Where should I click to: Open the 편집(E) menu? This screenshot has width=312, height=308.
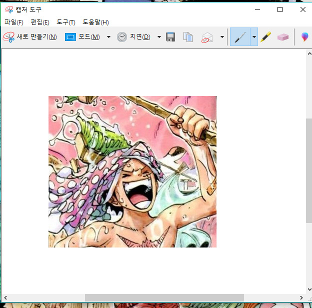coord(40,22)
